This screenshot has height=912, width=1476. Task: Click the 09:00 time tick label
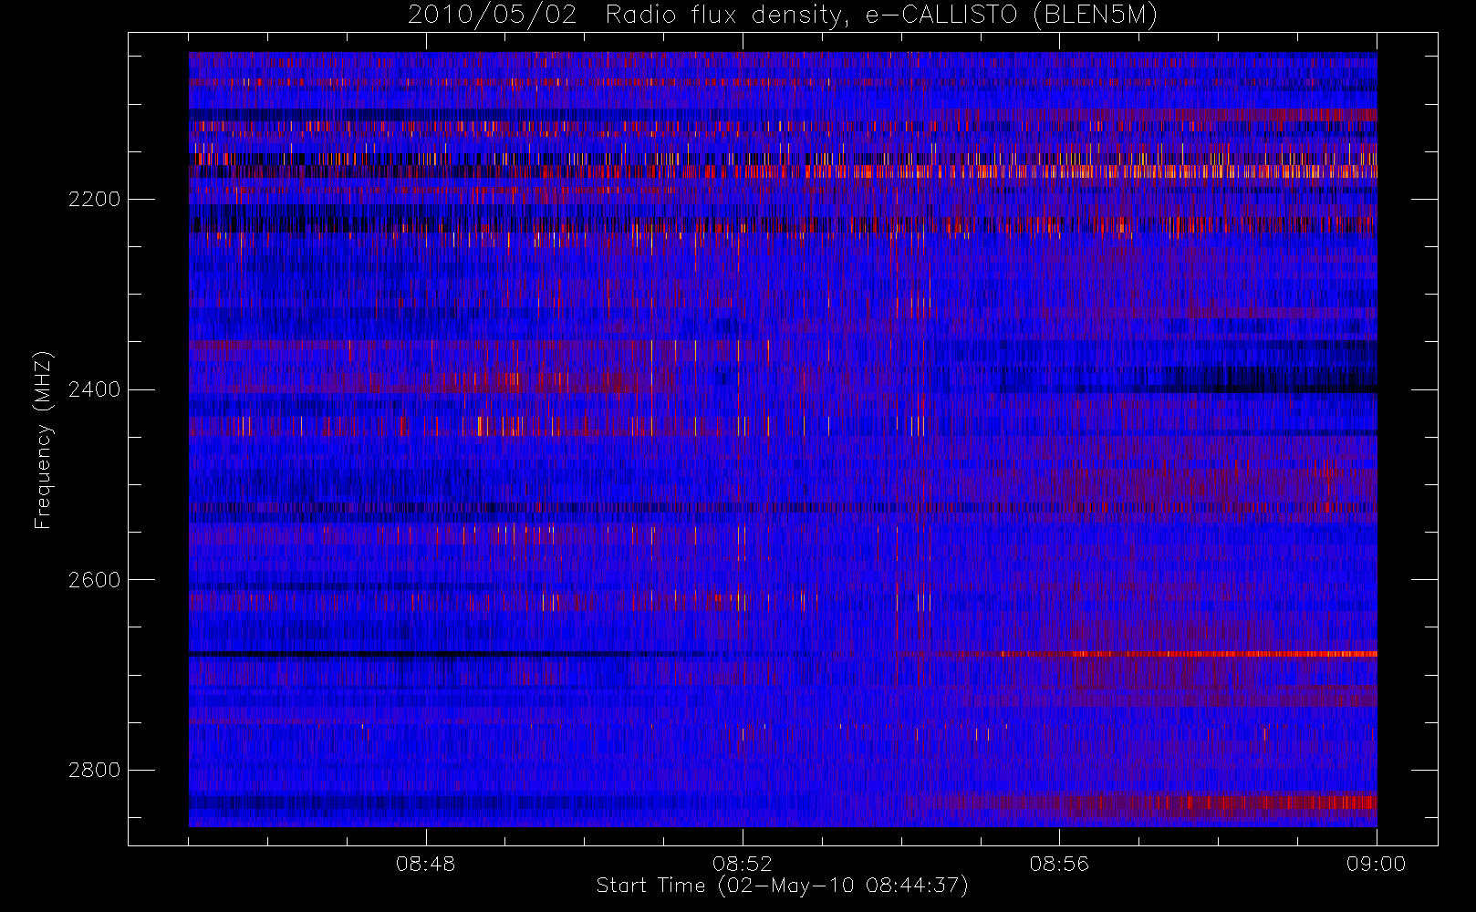1376,864
